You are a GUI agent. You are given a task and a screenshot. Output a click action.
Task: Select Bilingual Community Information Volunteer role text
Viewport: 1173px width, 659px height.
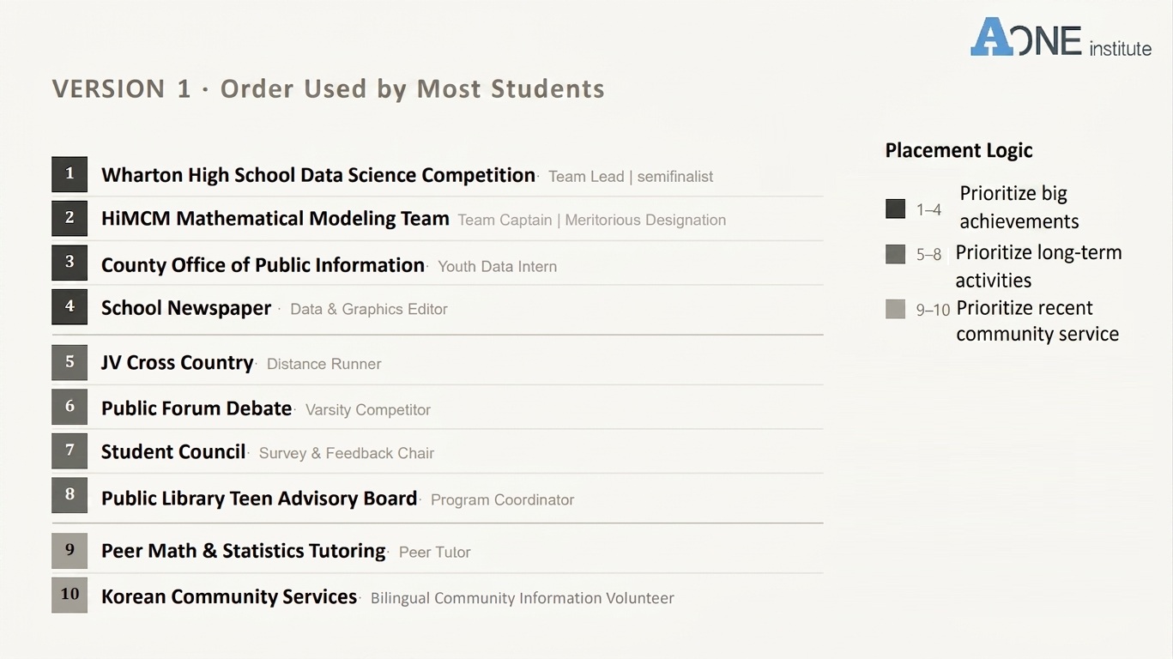click(523, 598)
